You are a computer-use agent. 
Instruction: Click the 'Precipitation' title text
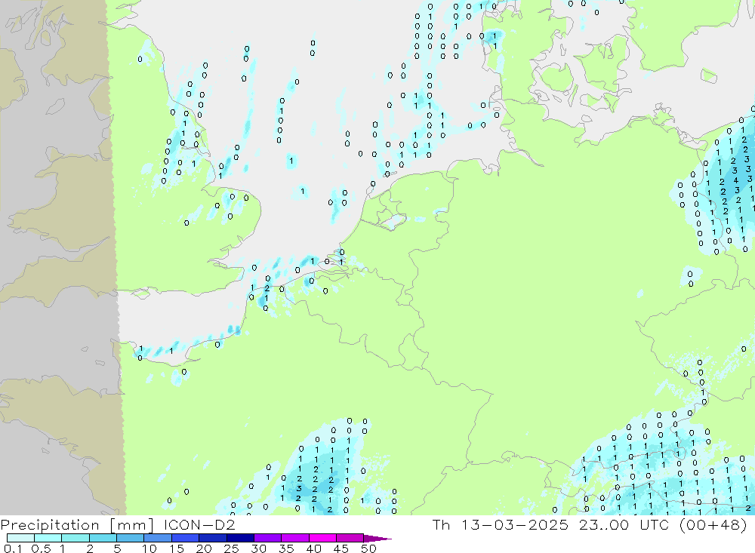tap(50, 524)
